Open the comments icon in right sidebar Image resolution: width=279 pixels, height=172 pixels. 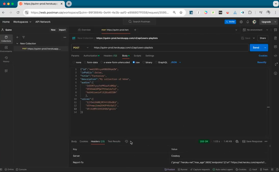276,47
